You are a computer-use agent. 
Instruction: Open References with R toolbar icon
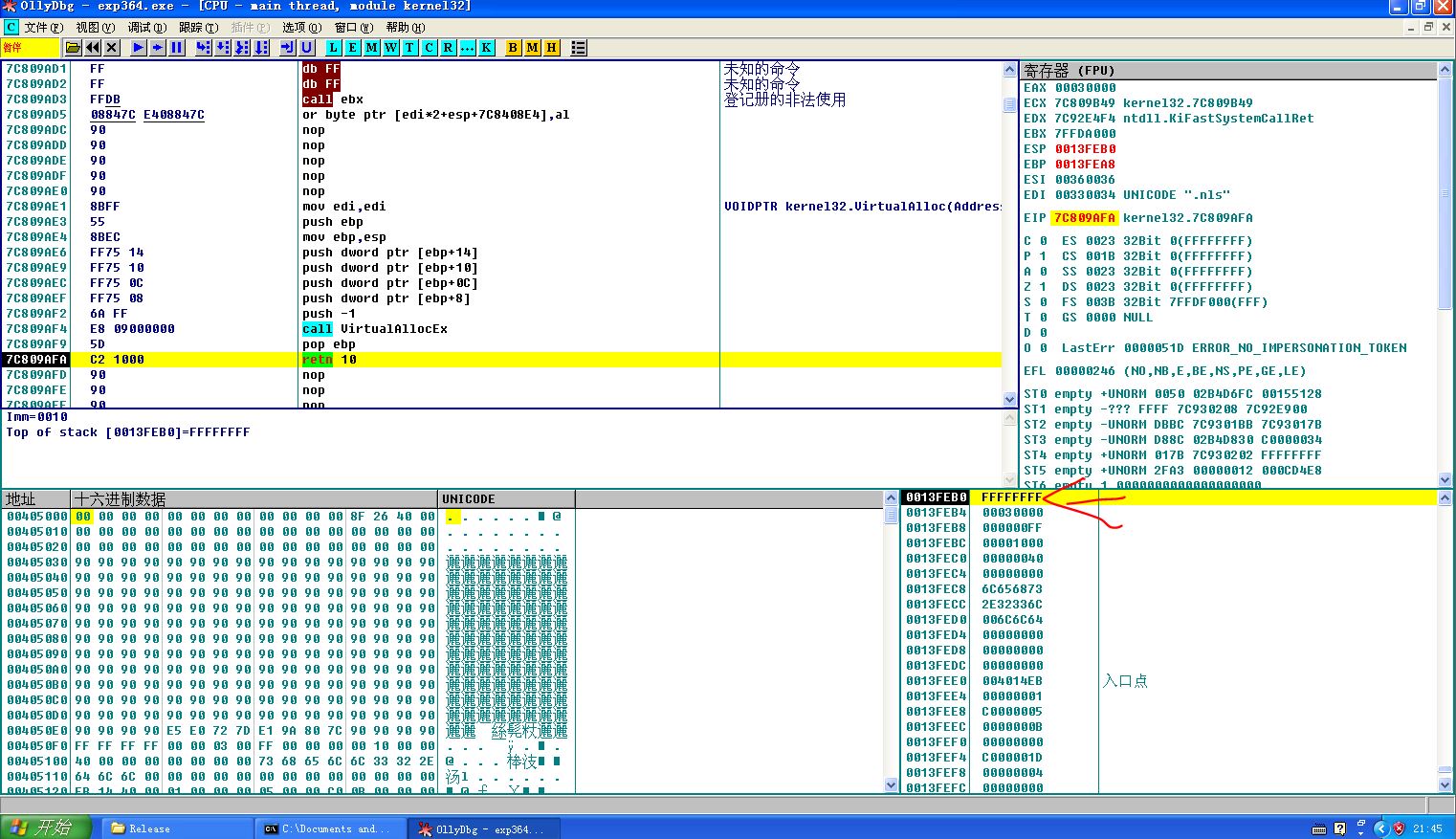pyautogui.click(x=449, y=47)
